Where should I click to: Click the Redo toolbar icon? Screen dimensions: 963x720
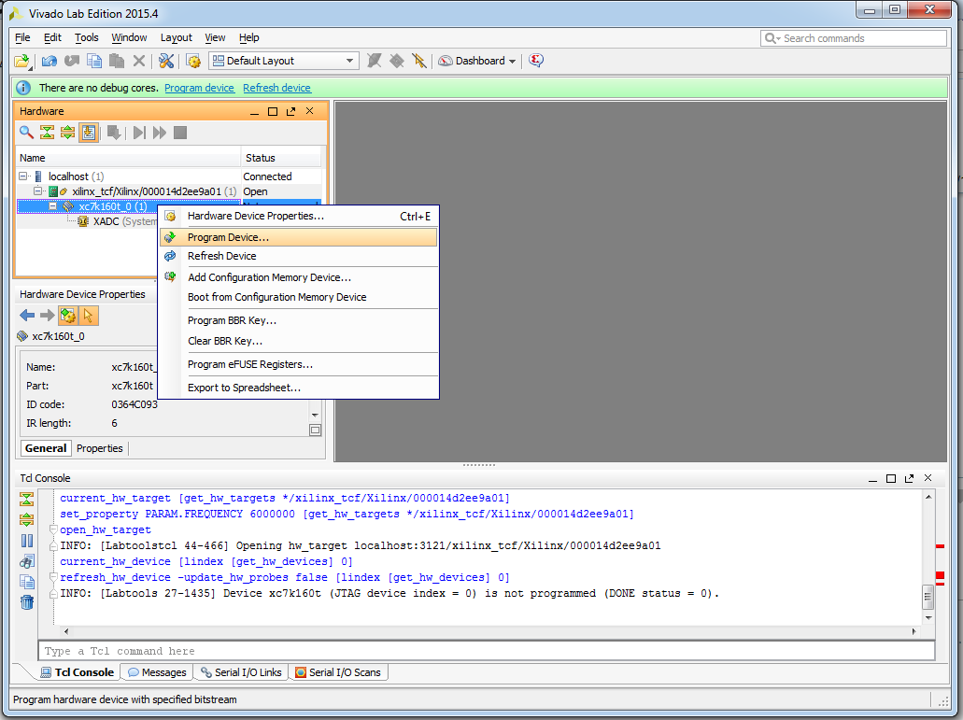click(x=72, y=61)
